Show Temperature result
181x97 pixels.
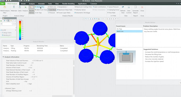(x=62, y=7)
